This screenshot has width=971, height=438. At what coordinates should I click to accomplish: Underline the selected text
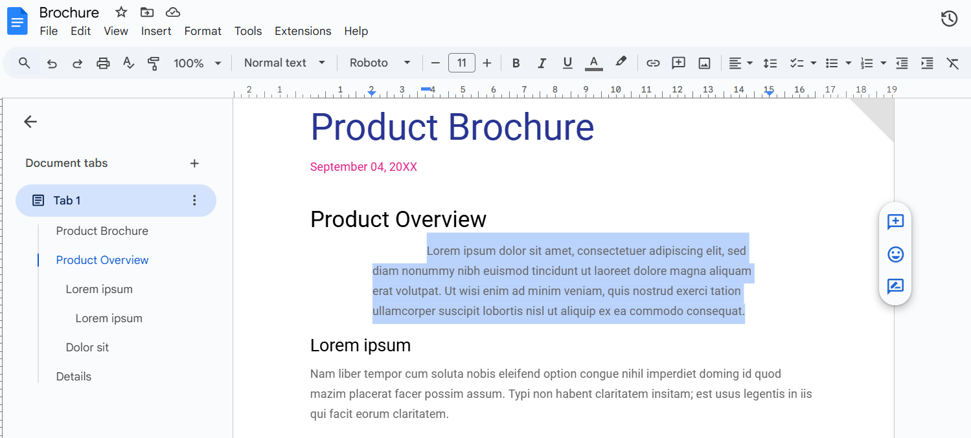coord(567,63)
